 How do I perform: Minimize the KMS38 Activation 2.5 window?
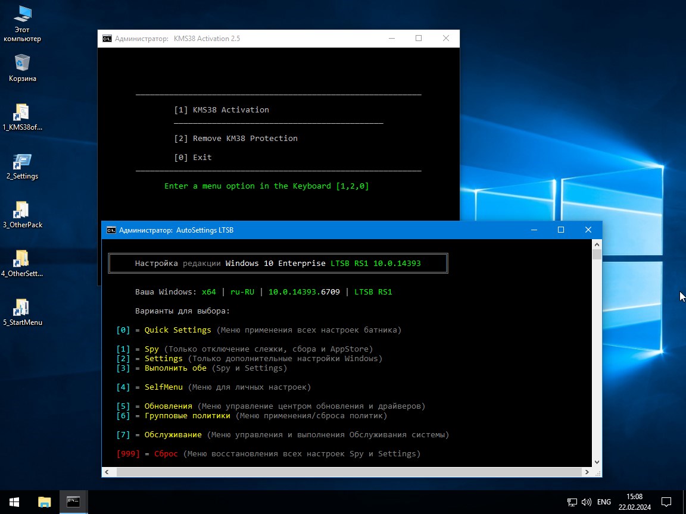click(x=392, y=39)
